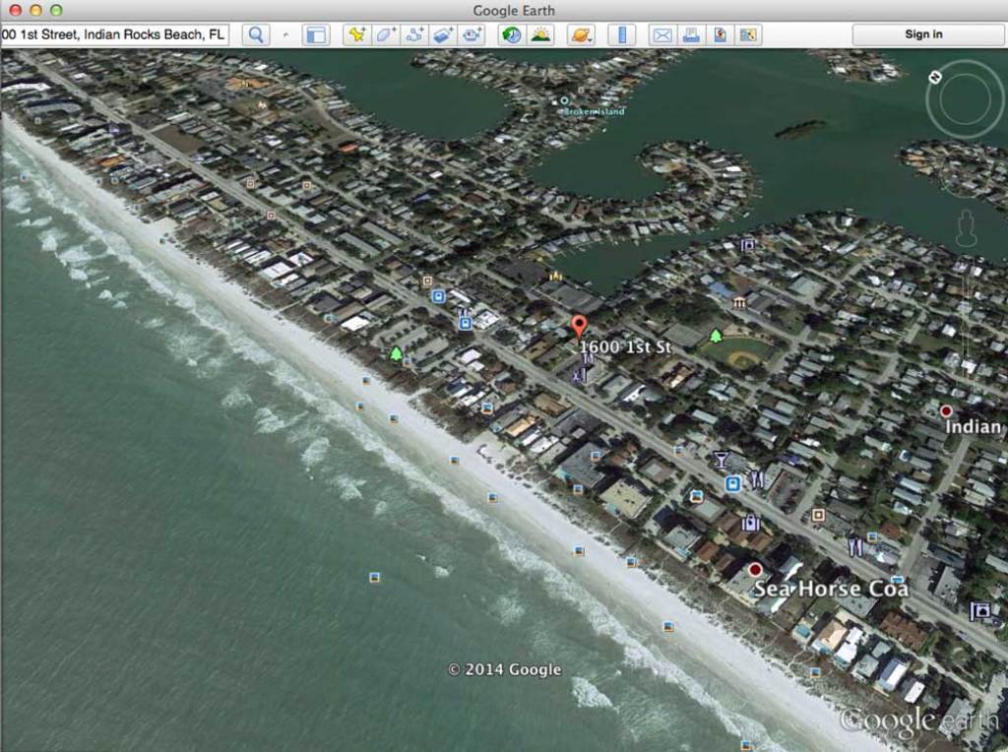Hide the sidebar panel

pos(316,32)
